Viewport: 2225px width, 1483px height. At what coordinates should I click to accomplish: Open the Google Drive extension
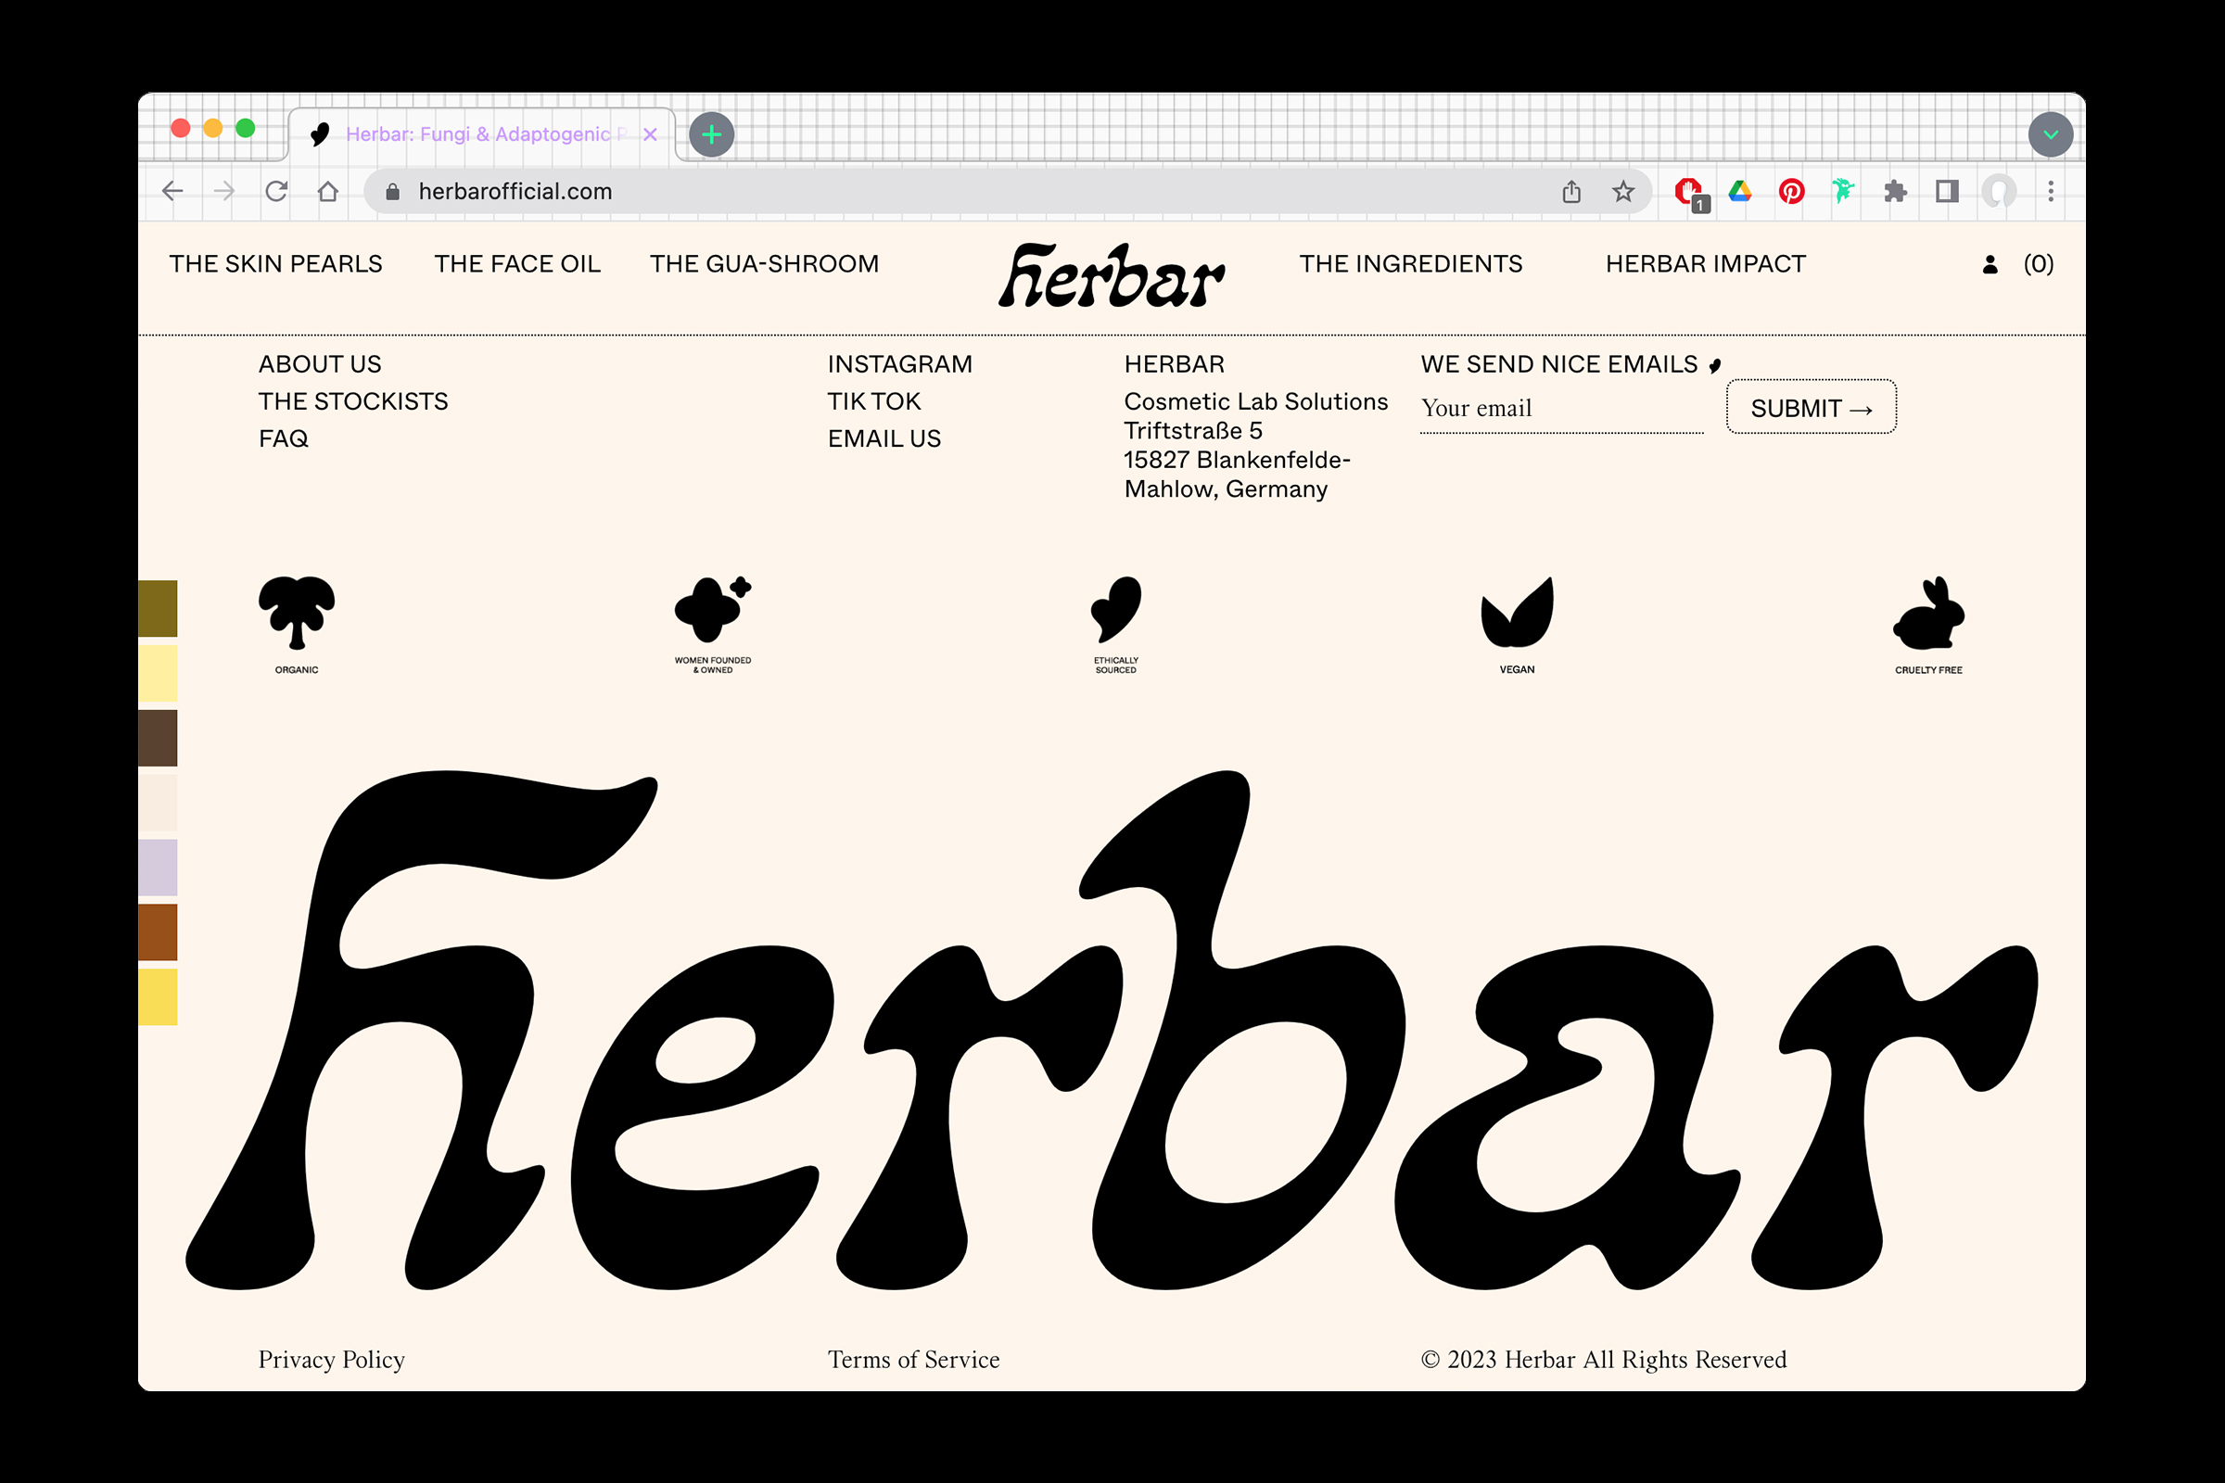[1740, 191]
